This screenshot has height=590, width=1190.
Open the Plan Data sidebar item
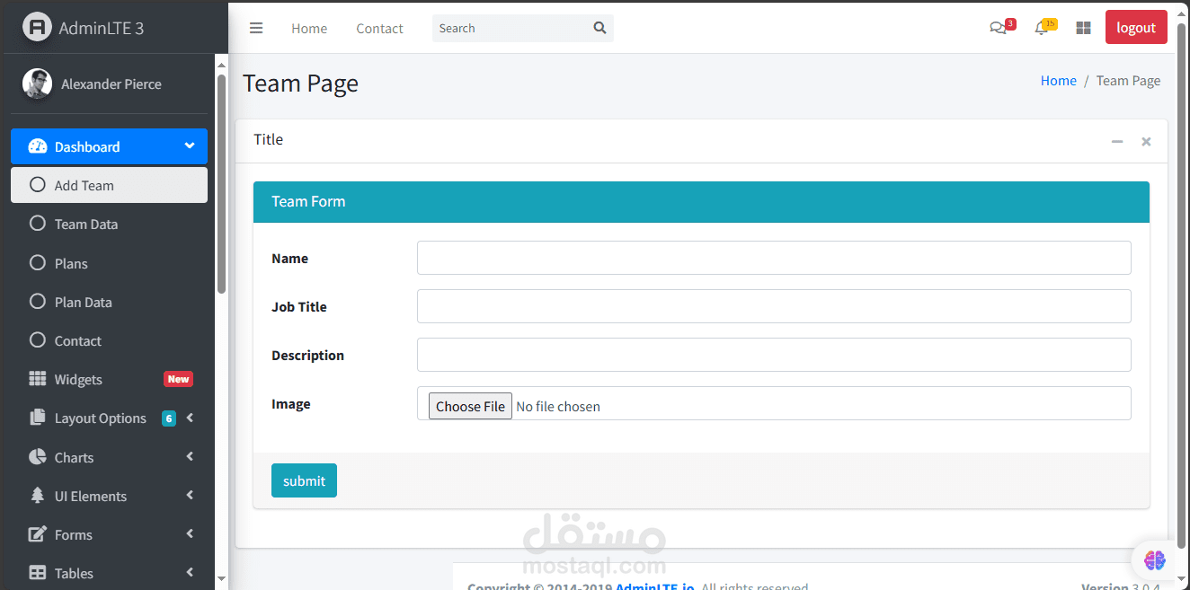click(109, 302)
